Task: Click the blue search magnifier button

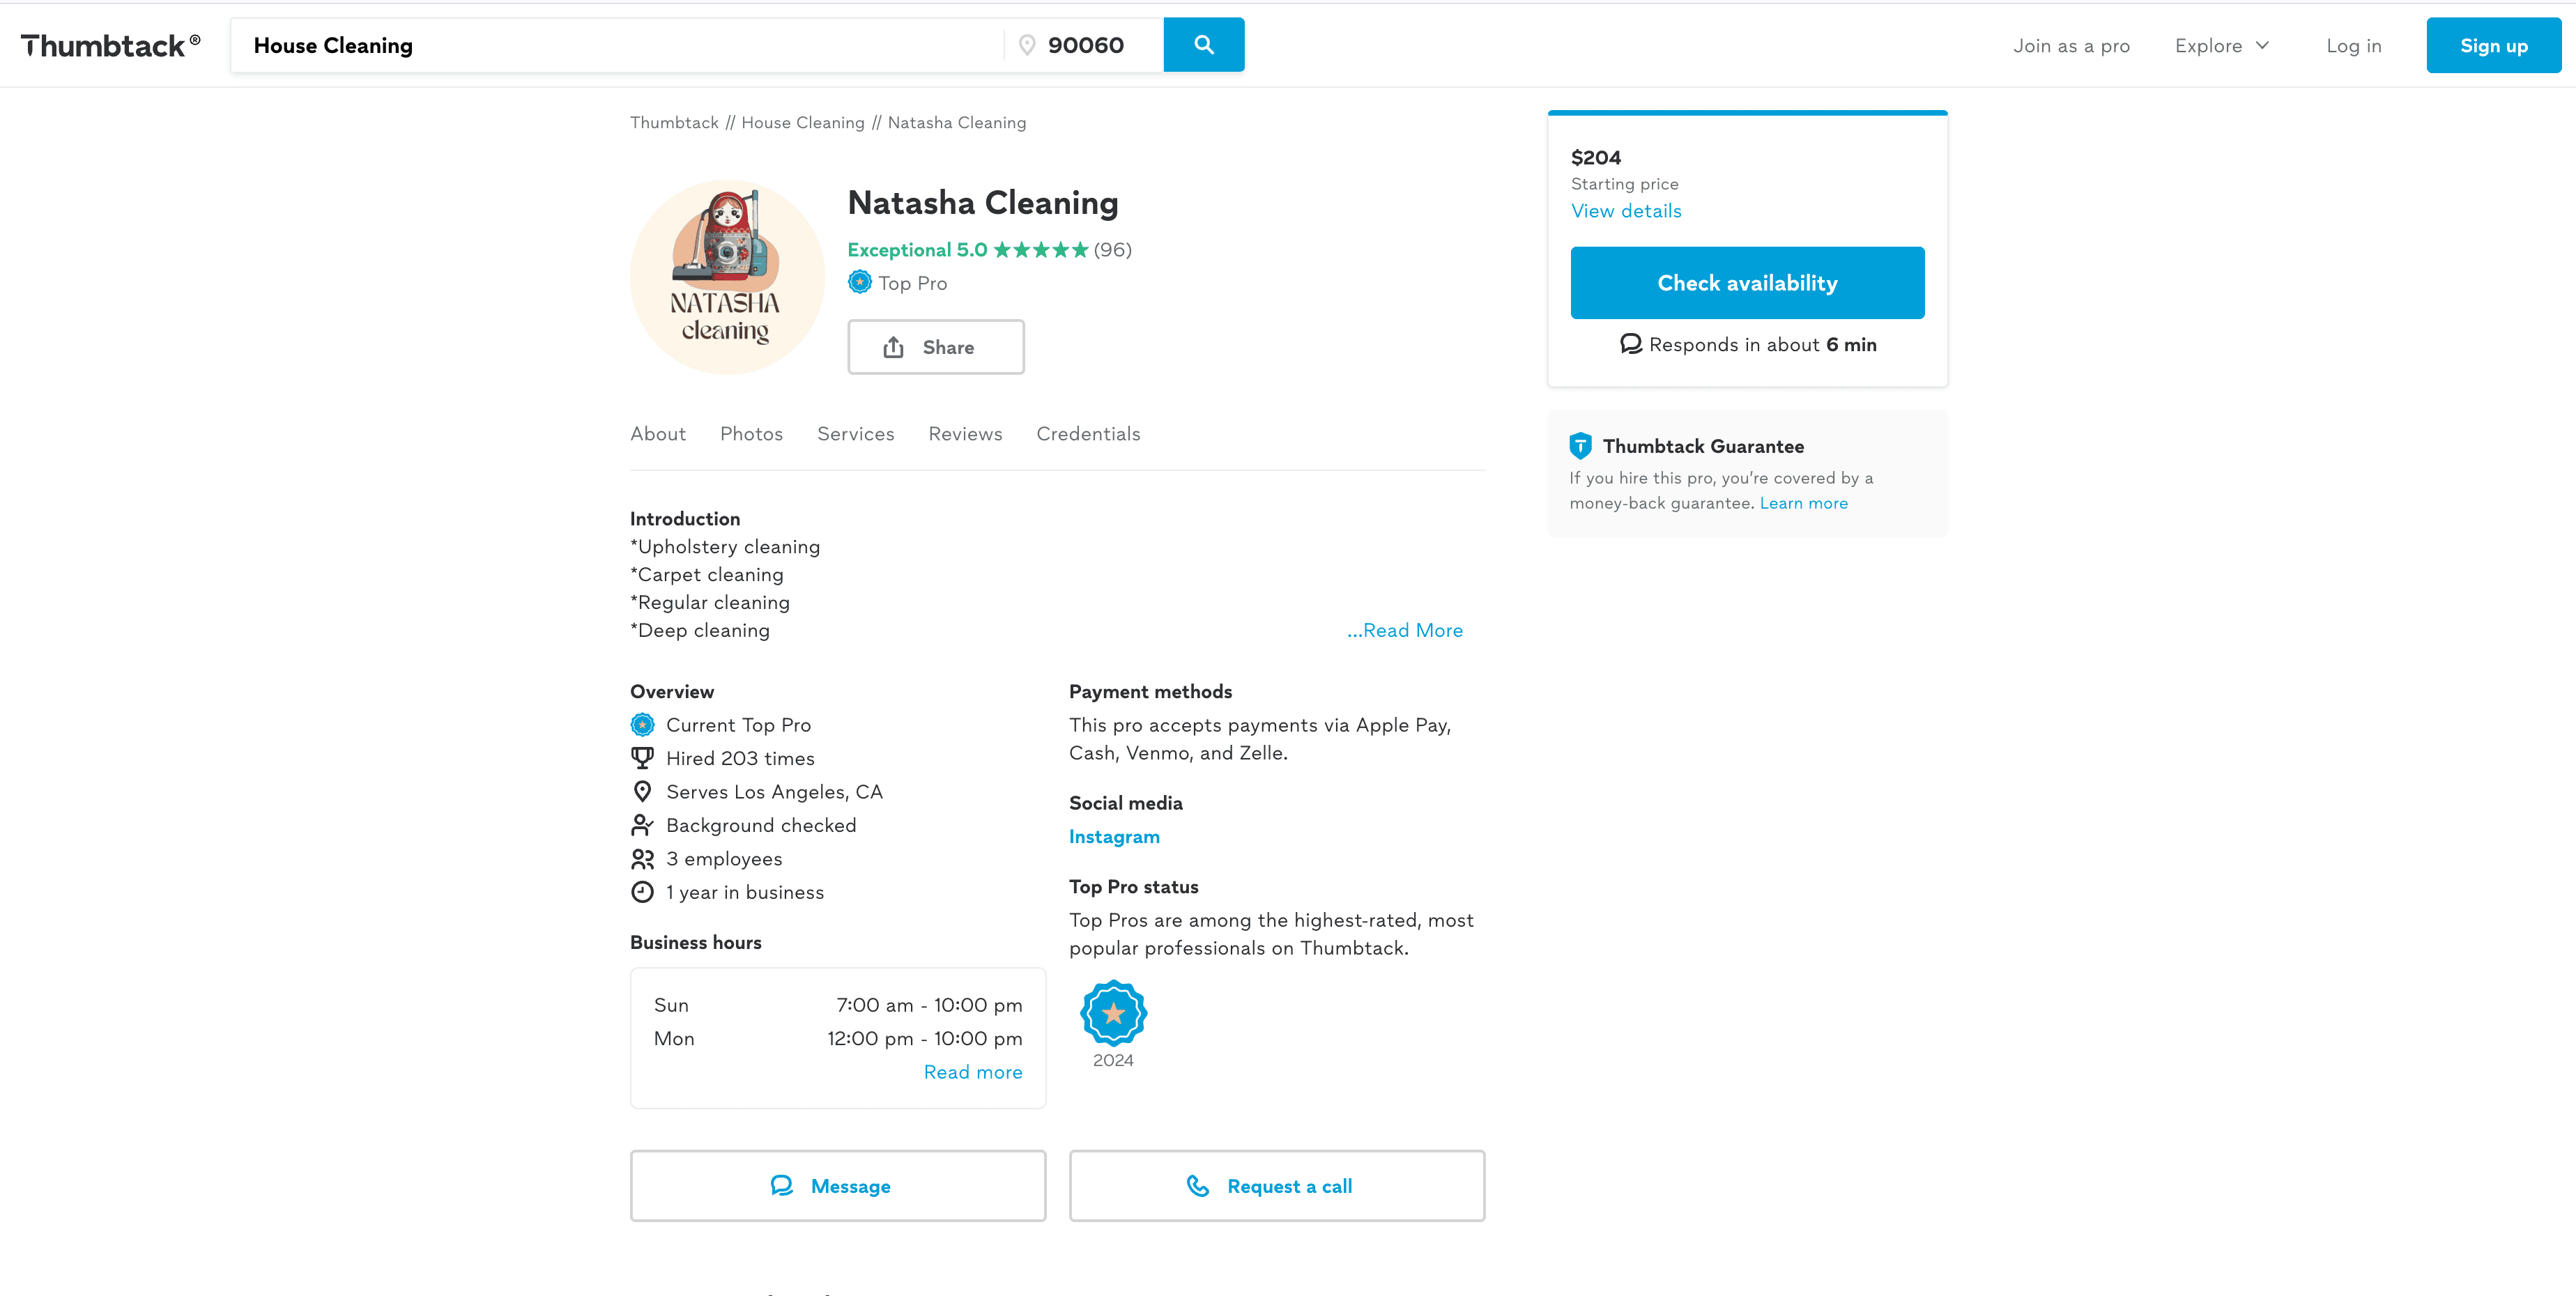Action: [1203, 45]
